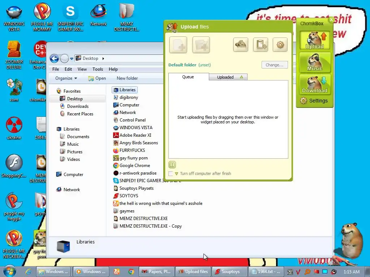Open ChomikBox Download panel
Image resolution: width=370 pixels, height=277 pixels.
point(315,84)
